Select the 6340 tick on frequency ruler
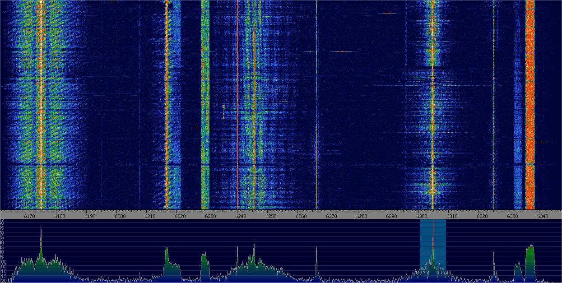The height and width of the screenshot is (283, 562). [x=543, y=217]
